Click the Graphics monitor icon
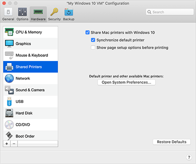 pos(9,44)
